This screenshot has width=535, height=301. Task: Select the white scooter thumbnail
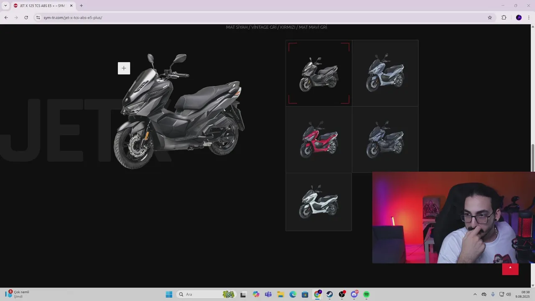pos(319,202)
